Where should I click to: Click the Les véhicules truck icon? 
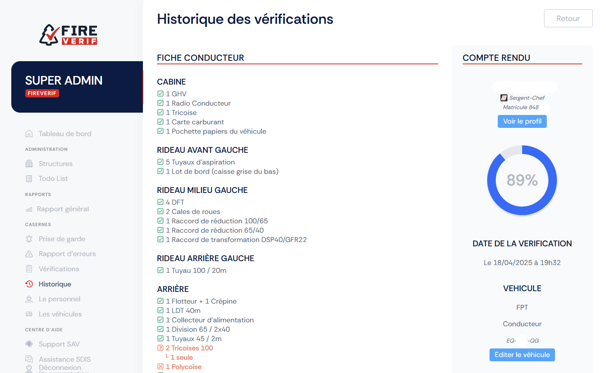29,314
